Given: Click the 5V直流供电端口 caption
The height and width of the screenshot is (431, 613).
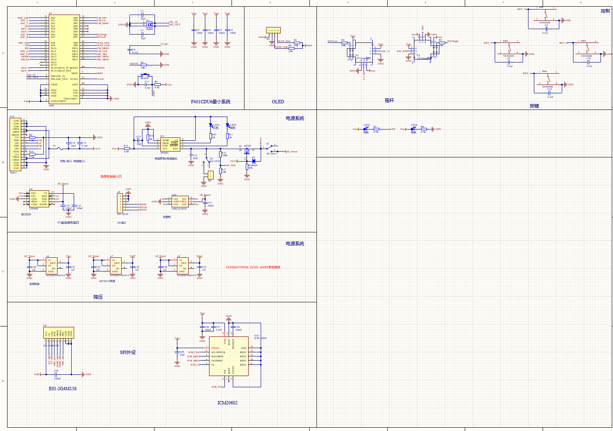Looking at the screenshot, I should point(68,223).
